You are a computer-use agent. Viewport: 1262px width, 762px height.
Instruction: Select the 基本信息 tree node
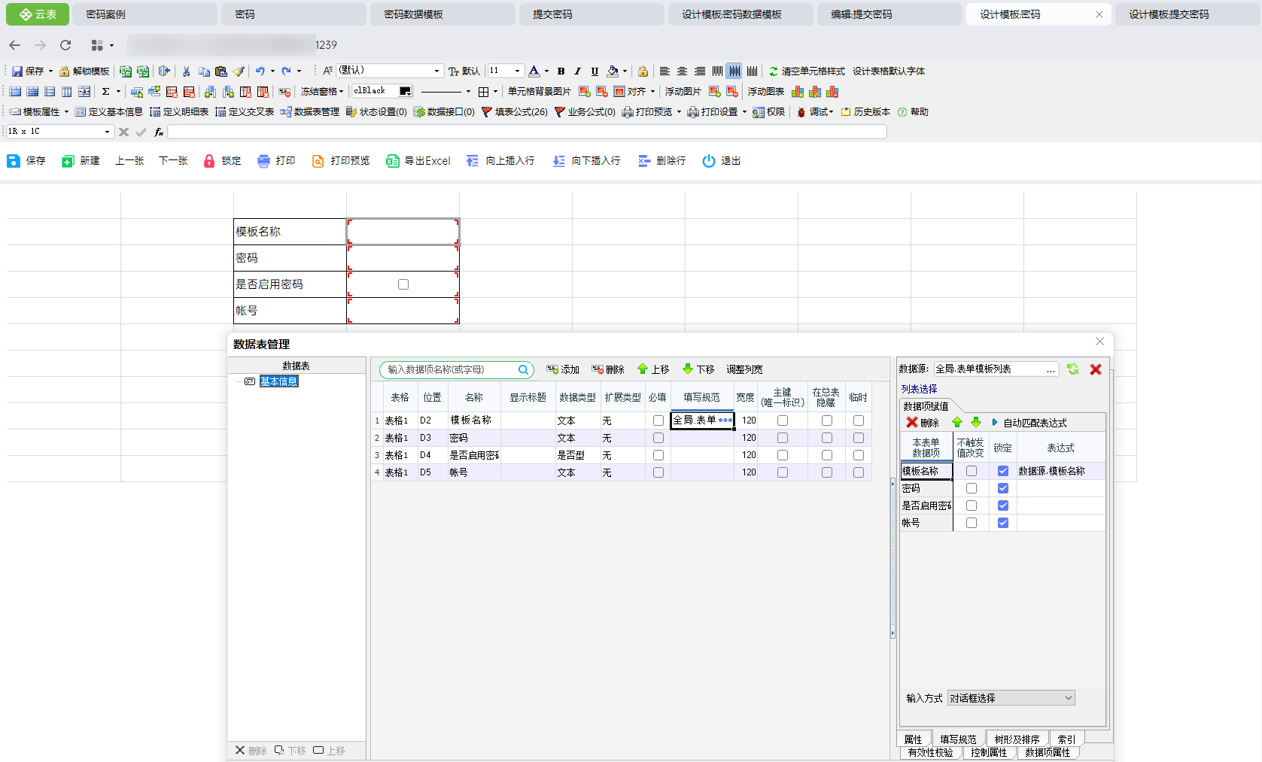click(x=279, y=381)
